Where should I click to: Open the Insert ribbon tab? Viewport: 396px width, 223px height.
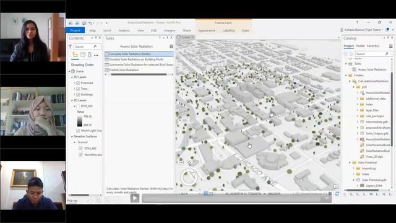click(107, 30)
